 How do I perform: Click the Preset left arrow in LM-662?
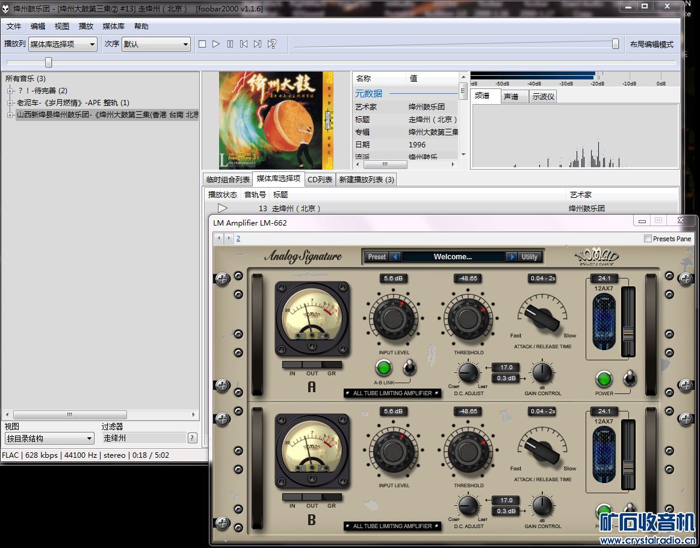tap(395, 257)
